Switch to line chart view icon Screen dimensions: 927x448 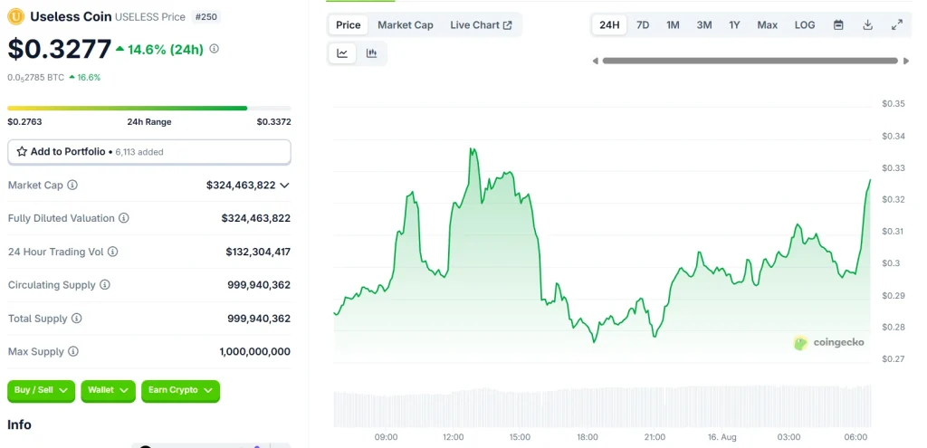pyautogui.click(x=342, y=53)
